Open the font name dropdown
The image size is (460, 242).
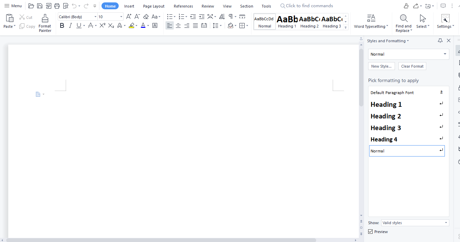point(95,16)
